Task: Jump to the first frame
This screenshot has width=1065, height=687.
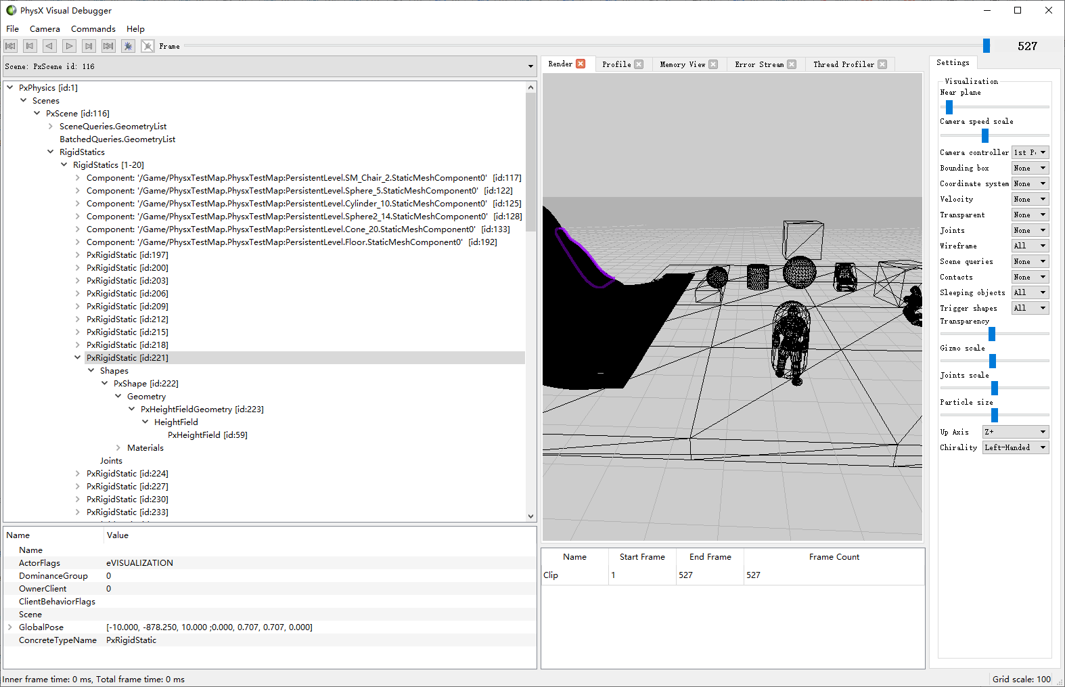Action: (x=10, y=46)
